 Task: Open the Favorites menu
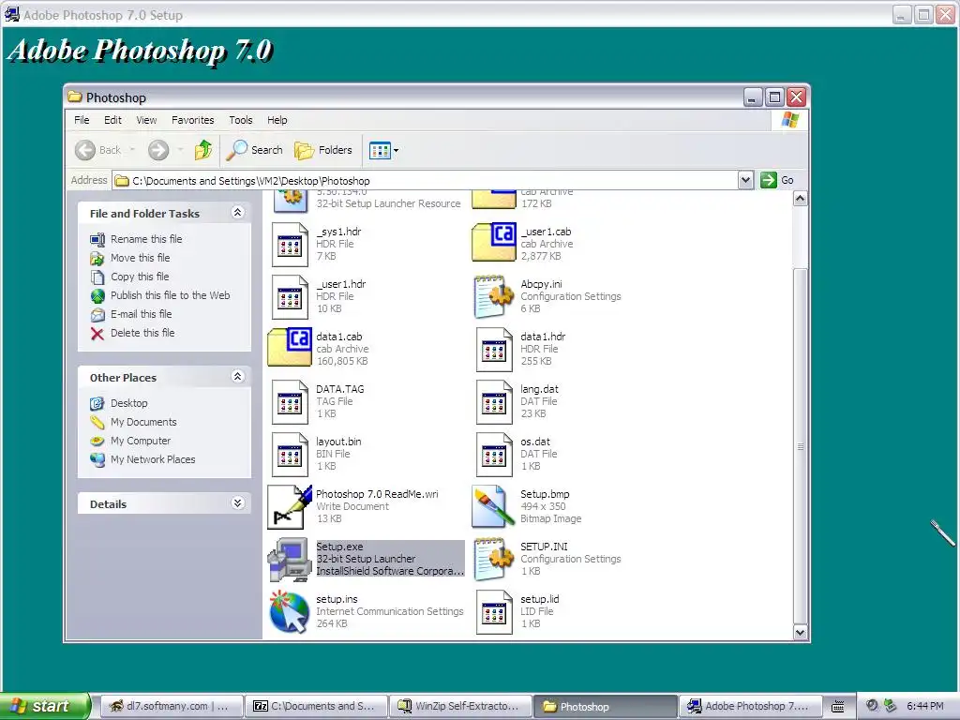point(193,120)
